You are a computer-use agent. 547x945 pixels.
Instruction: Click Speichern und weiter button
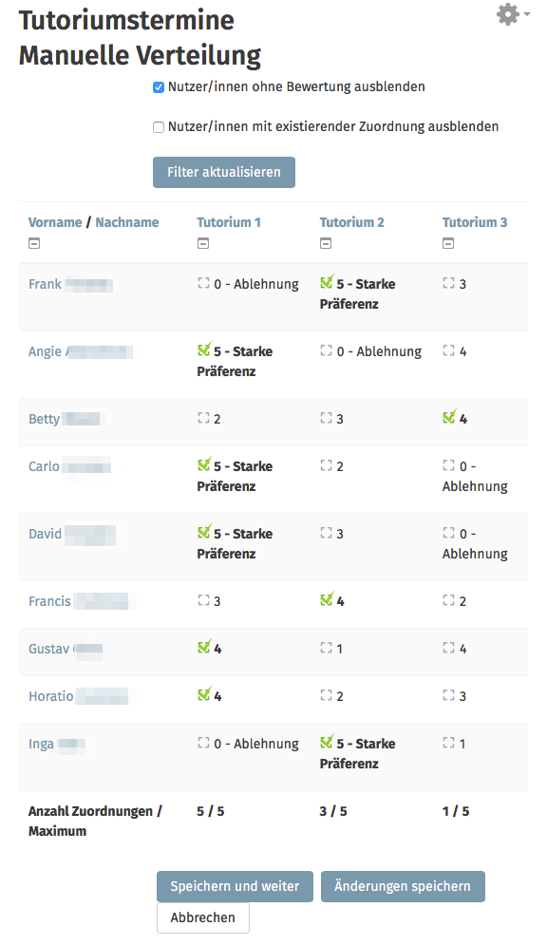click(x=235, y=886)
